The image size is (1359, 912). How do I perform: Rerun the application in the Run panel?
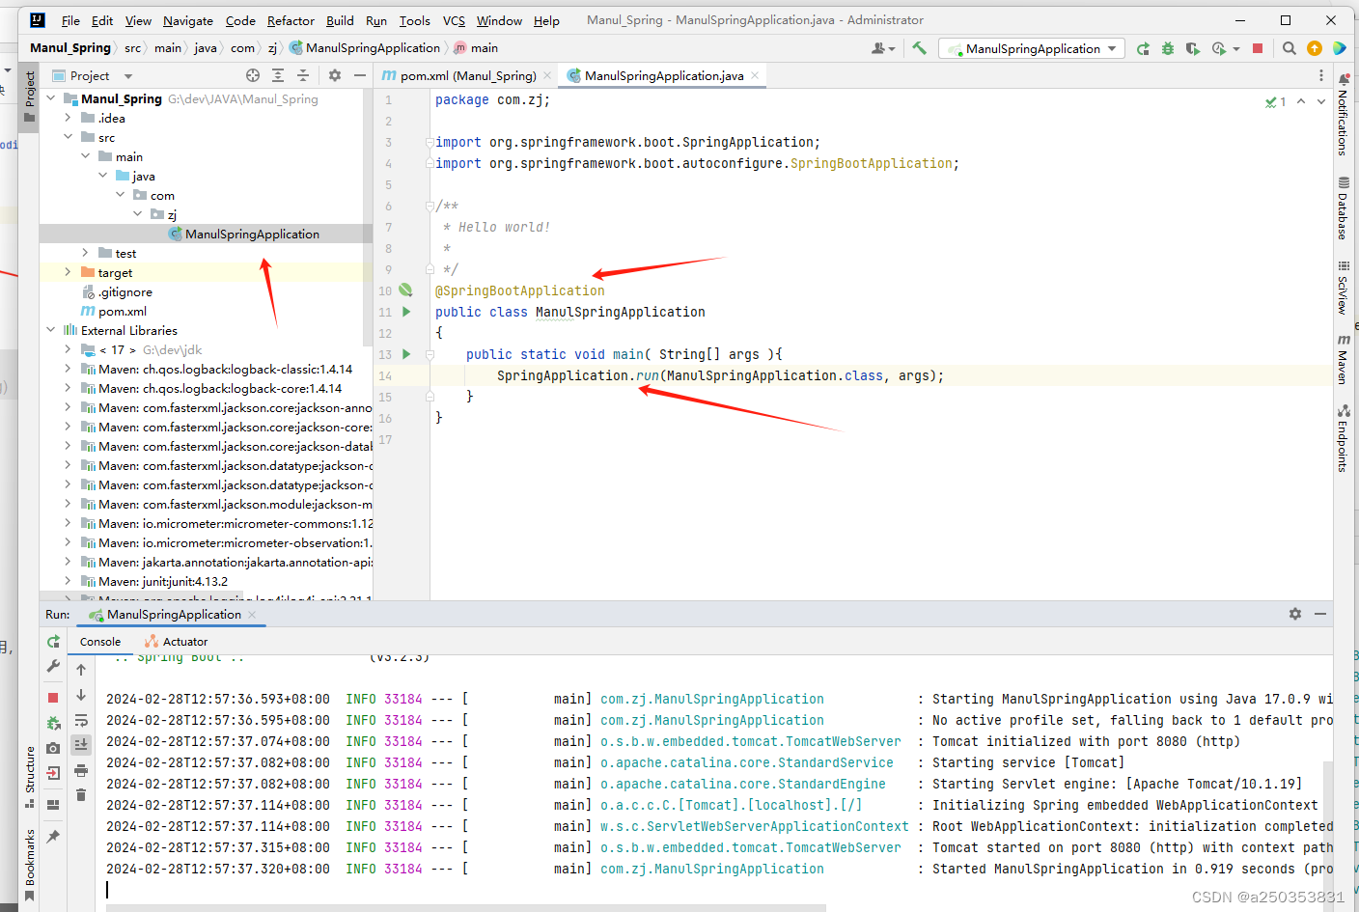pyautogui.click(x=53, y=642)
